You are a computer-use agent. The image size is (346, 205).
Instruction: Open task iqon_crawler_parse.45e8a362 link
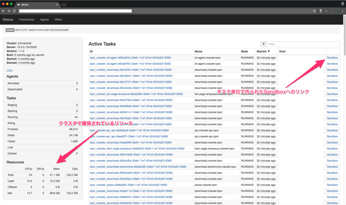click(128, 185)
